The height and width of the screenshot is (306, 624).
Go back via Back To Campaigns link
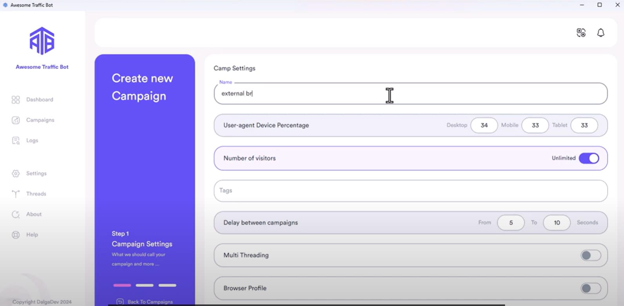(145, 302)
